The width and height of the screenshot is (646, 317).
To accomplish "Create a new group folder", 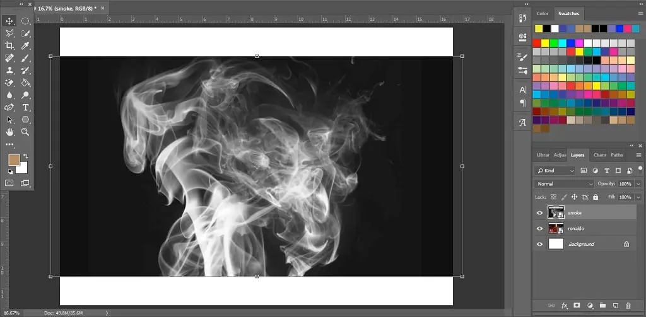I will pyautogui.click(x=602, y=306).
